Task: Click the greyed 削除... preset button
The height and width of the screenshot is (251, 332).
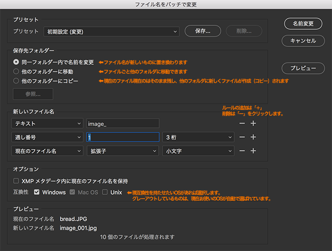Action: pyautogui.click(x=244, y=31)
